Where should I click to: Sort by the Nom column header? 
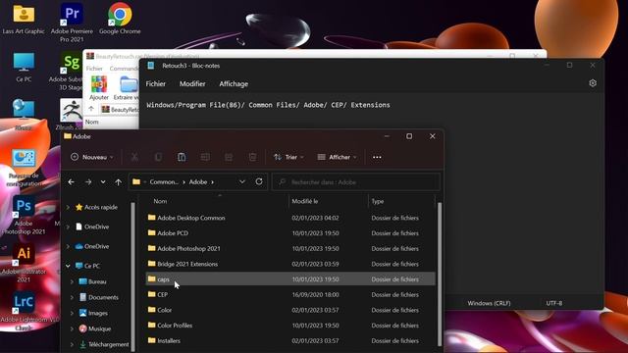160,201
